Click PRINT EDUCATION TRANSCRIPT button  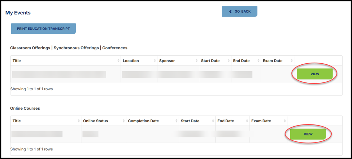[x=43, y=29]
